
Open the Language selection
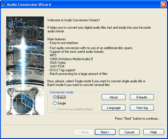[114, 108]
